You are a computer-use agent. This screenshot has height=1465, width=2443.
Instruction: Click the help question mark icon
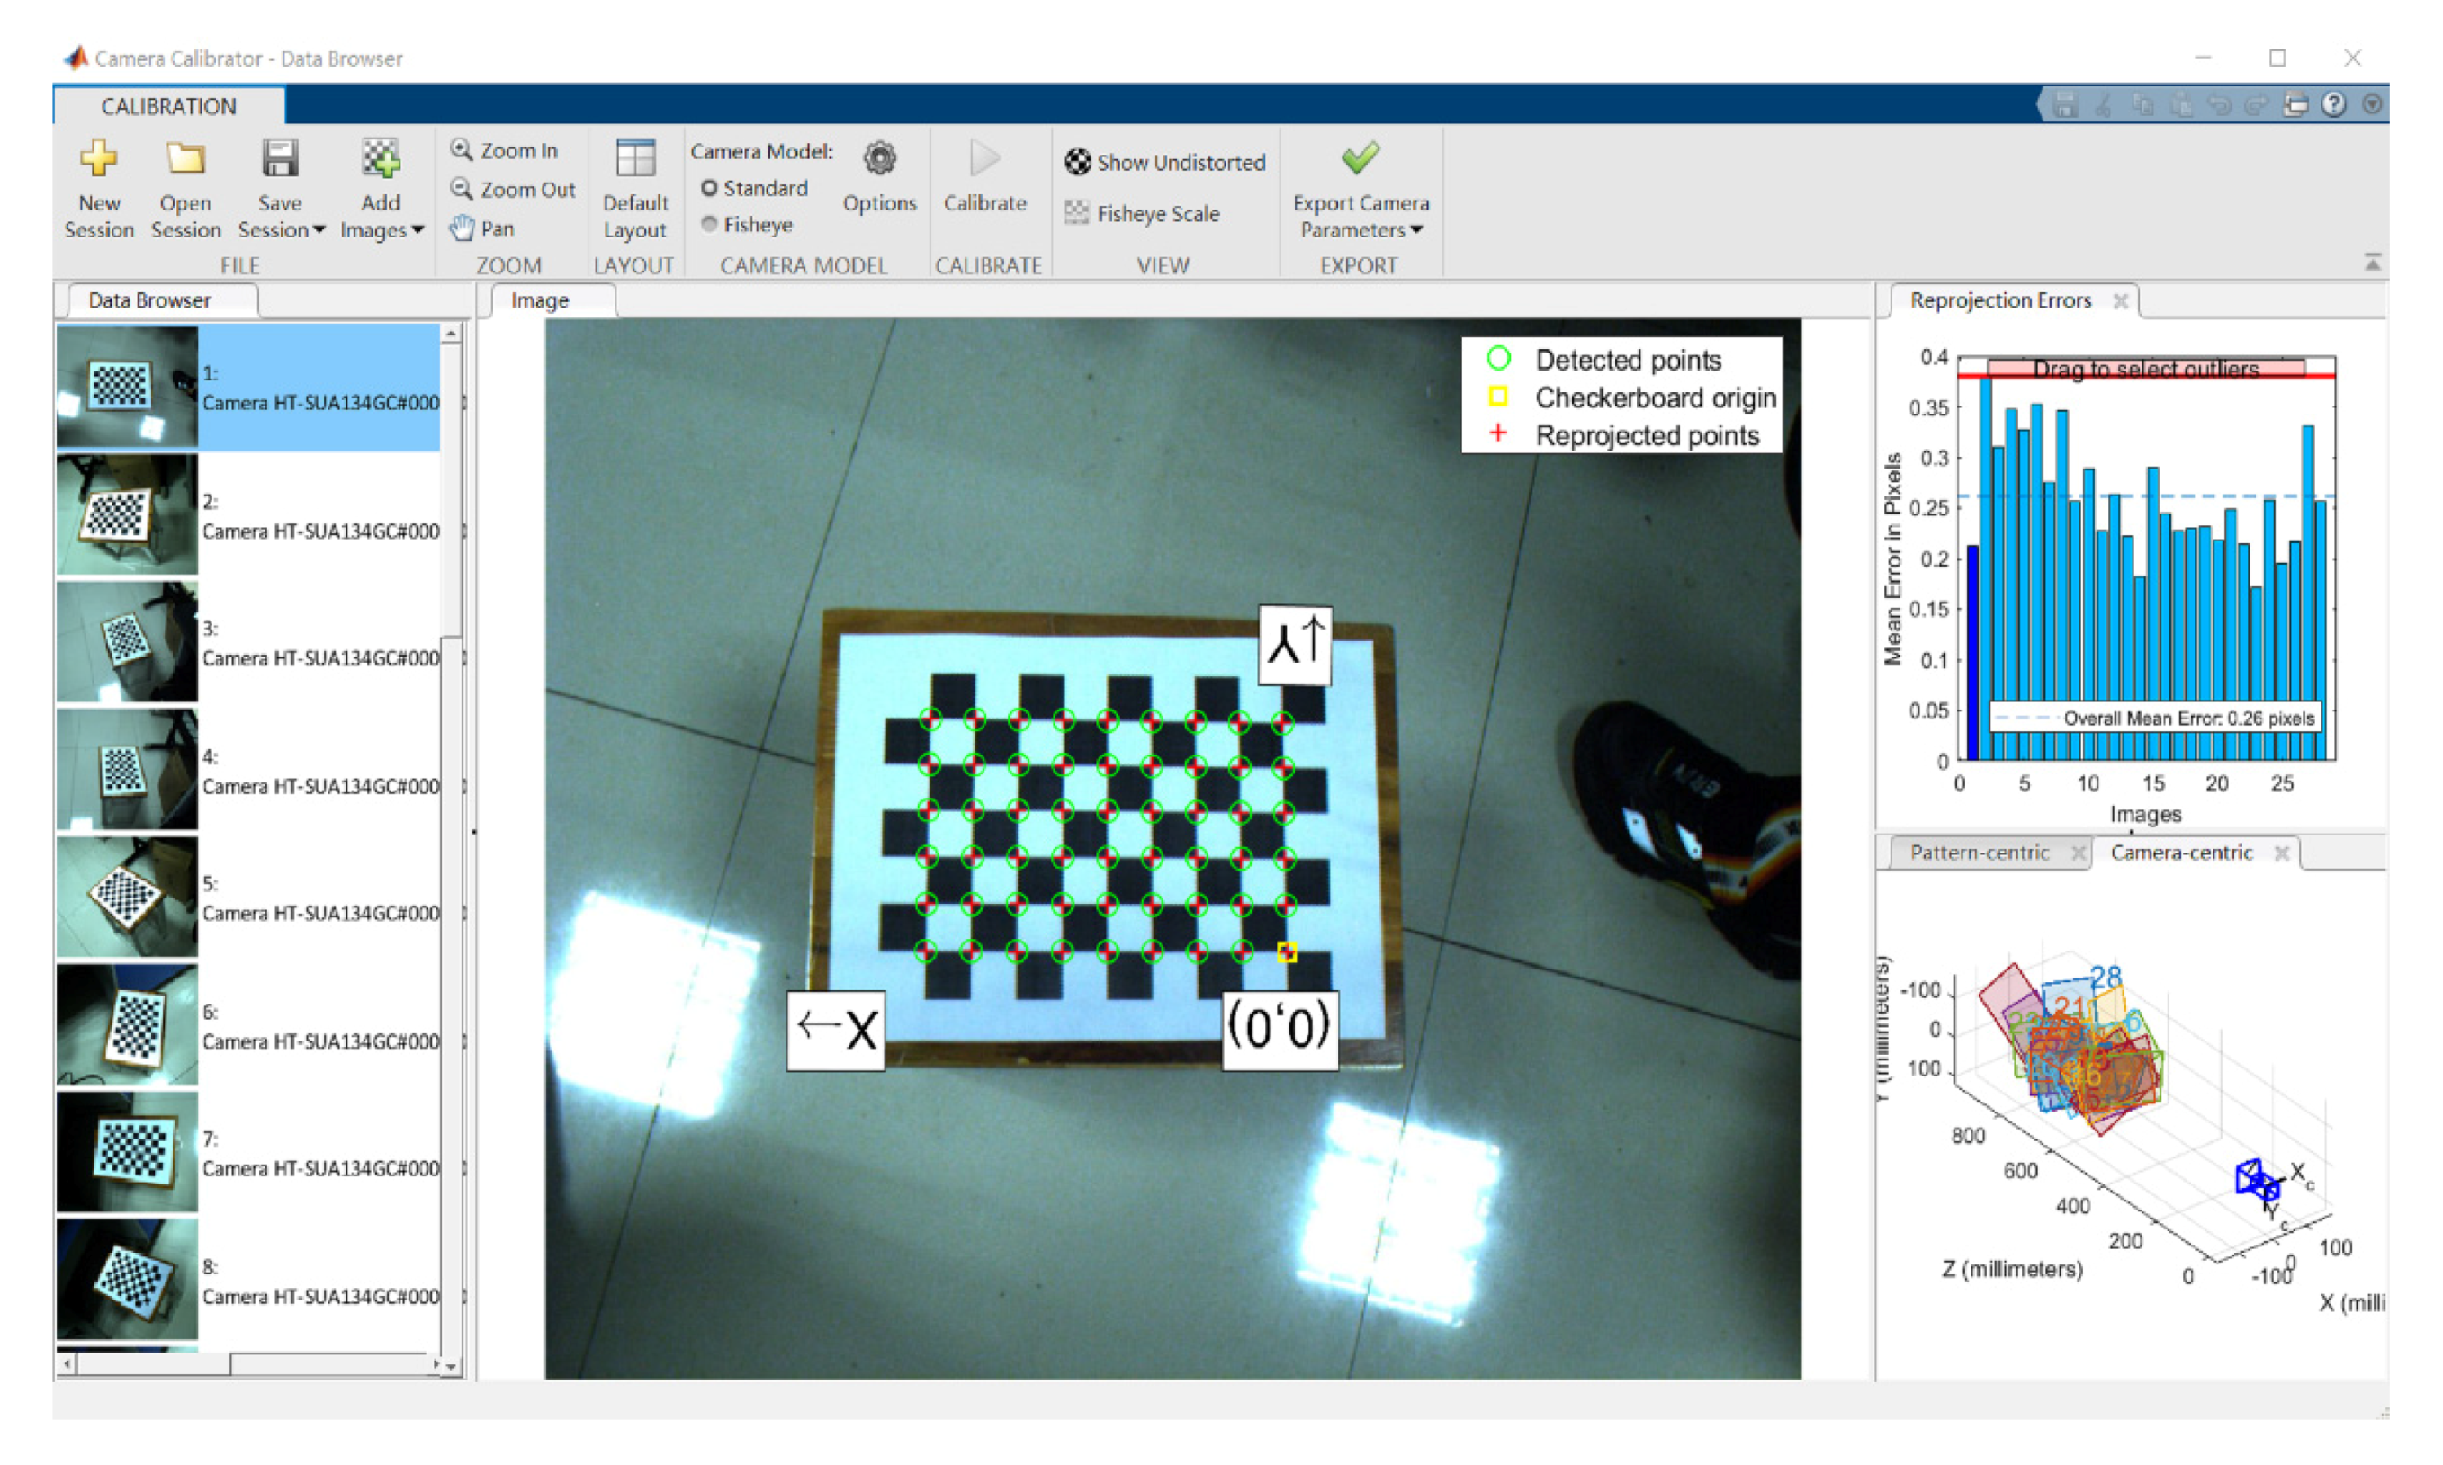tap(2332, 103)
